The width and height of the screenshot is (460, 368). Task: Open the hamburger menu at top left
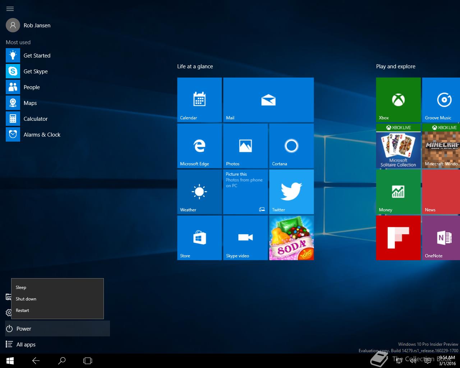pyautogui.click(x=10, y=9)
